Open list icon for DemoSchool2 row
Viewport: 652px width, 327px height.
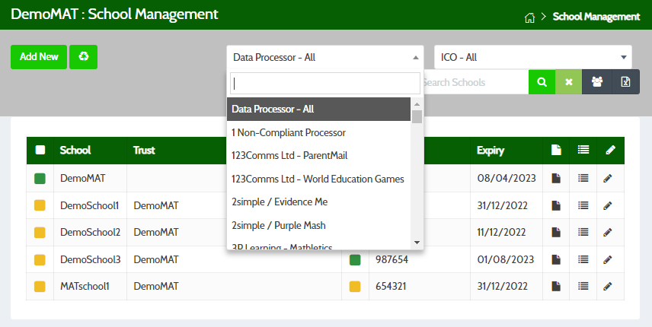point(583,232)
